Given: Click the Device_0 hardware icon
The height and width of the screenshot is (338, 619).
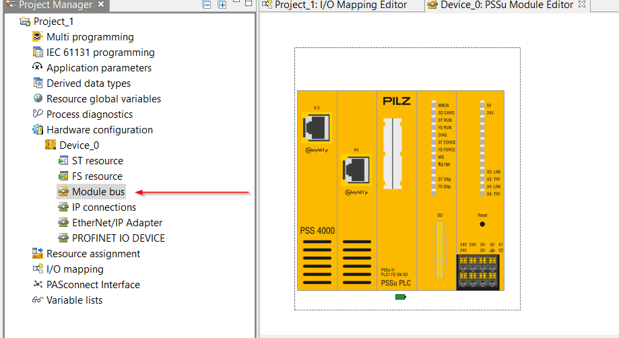Looking at the screenshot, I should [x=50, y=145].
